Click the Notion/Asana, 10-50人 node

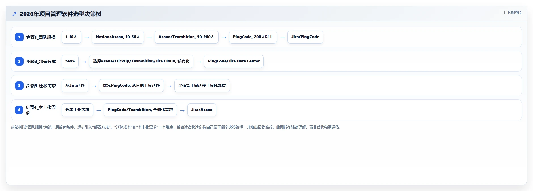click(118, 37)
